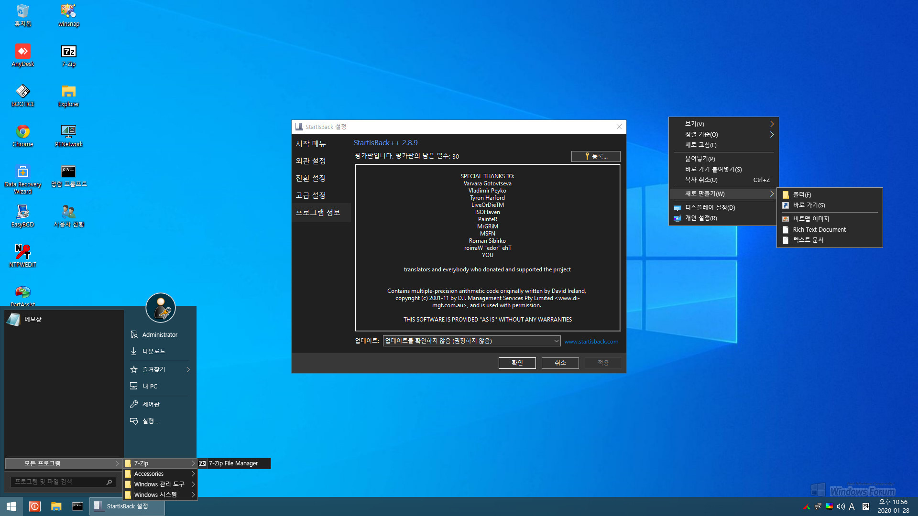Screen dimensions: 918x516
Task: Click the rainbow-colored monitor tray icon
Action: [x=830, y=506]
